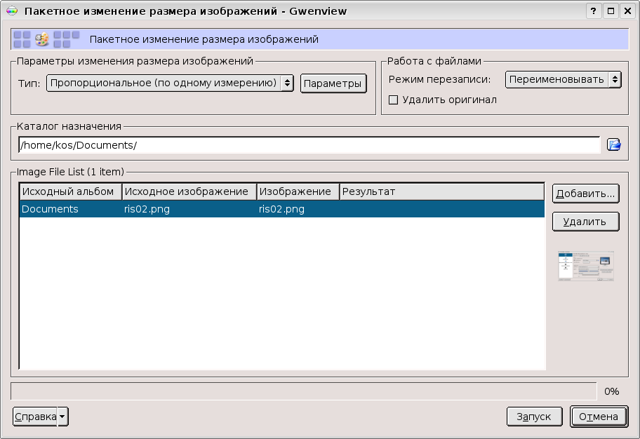Click the ris02.png preview thumbnail
The height and width of the screenshot is (439, 640).
click(x=586, y=266)
